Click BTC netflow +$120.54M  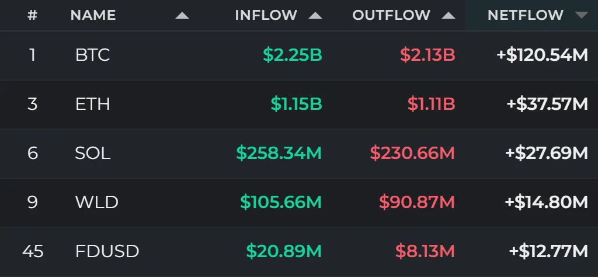tap(542, 55)
